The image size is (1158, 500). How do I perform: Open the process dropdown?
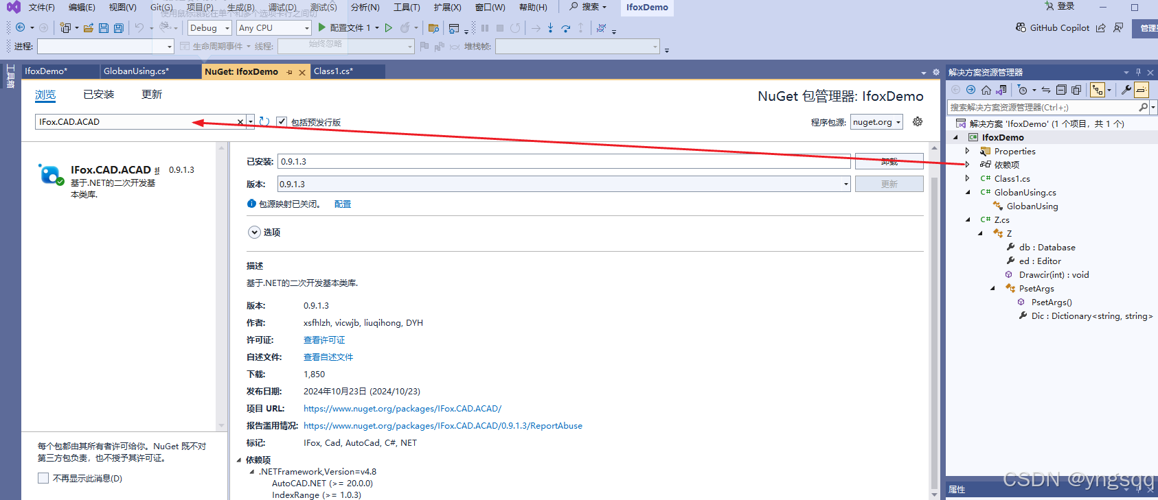point(106,46)
